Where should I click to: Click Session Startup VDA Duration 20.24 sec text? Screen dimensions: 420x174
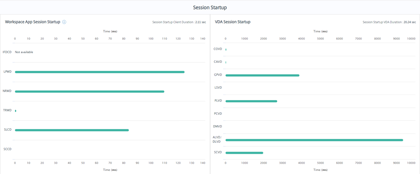(x=389, y=22)
